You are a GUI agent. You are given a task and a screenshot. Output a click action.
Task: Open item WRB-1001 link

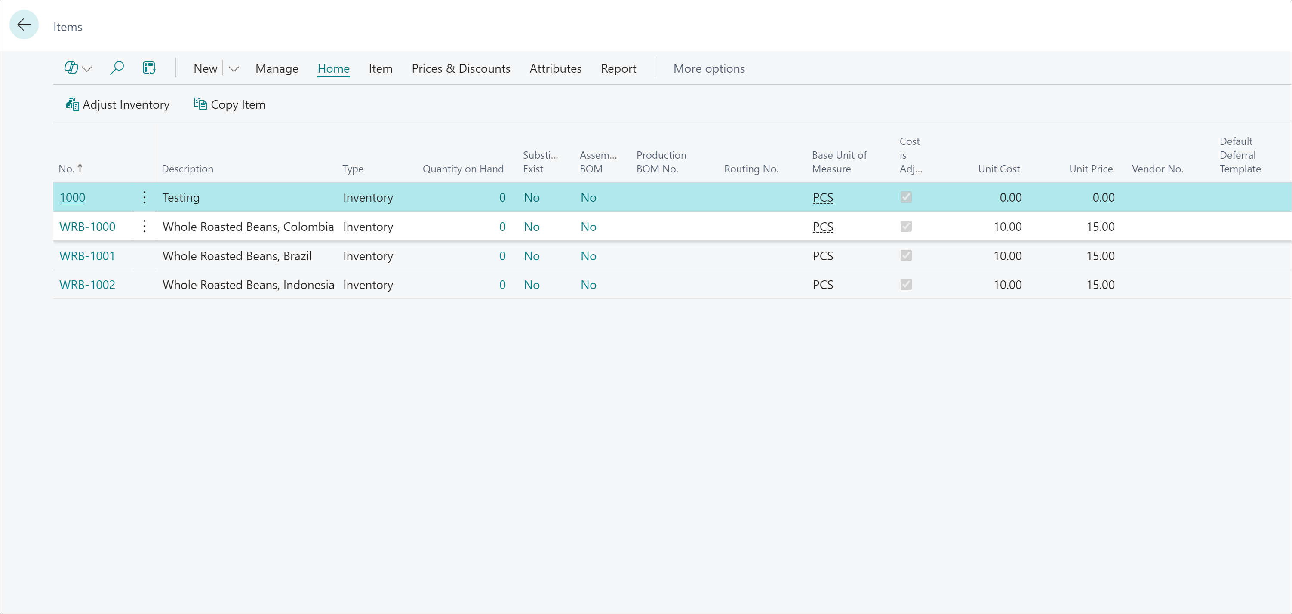click(87, 256)
